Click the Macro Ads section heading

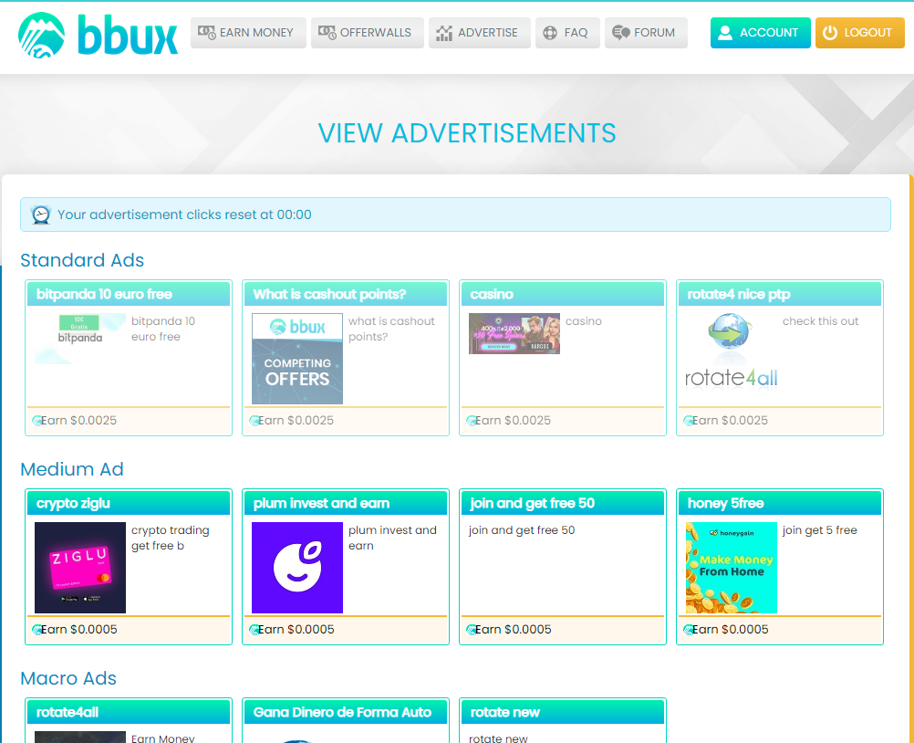(x=68, y=678)
